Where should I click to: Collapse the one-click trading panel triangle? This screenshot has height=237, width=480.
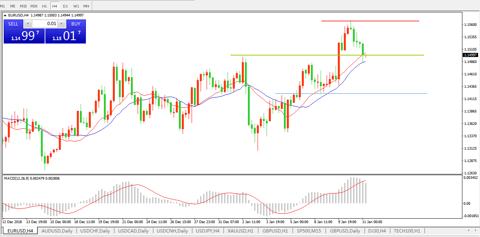coord(5,15)
